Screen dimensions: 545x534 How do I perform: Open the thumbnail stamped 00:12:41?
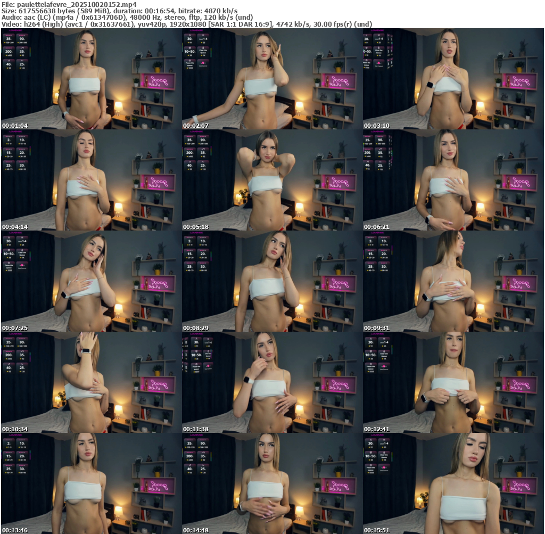pos(453,382)
